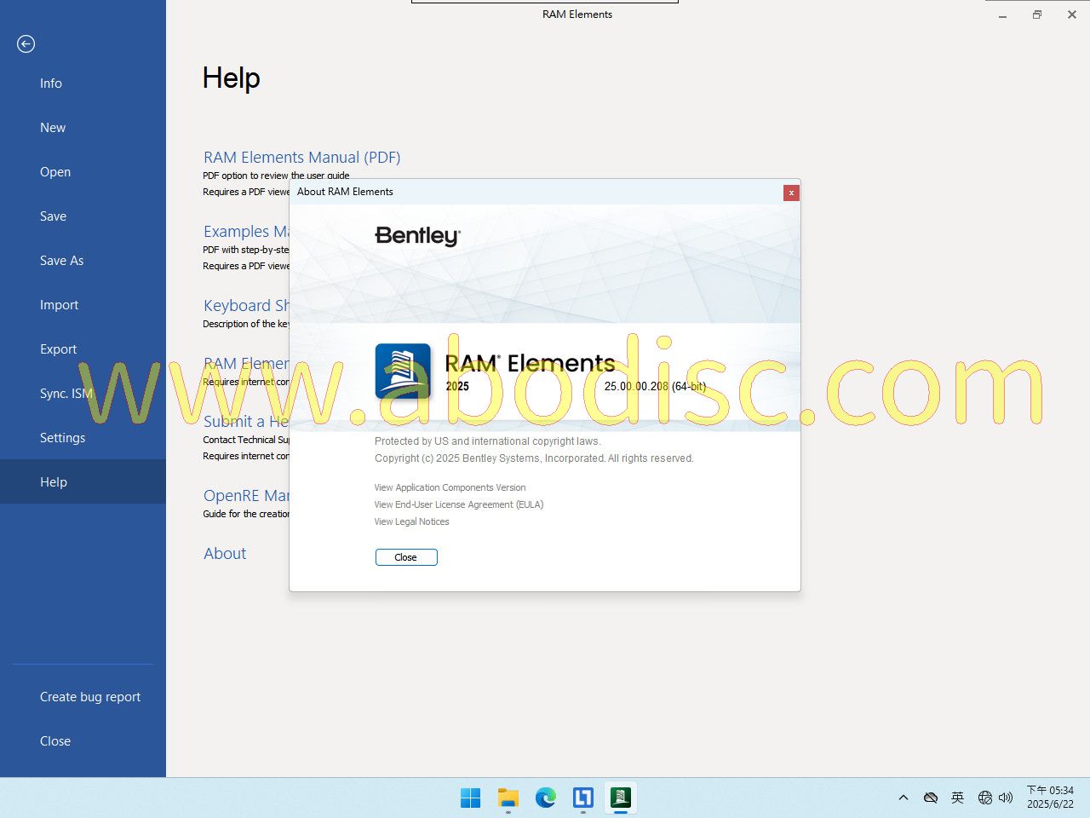Click the Bentley logo in the dialog
The image size is (1090, 818).
(417, 236)
